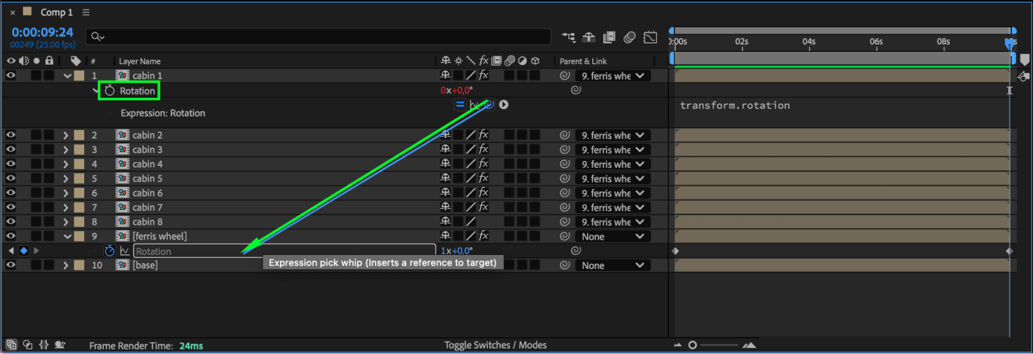Screen dimensions: 1033x354
Task: Click ferris wheel rotation value 1x+0,0°
Action: click(456, 251)
